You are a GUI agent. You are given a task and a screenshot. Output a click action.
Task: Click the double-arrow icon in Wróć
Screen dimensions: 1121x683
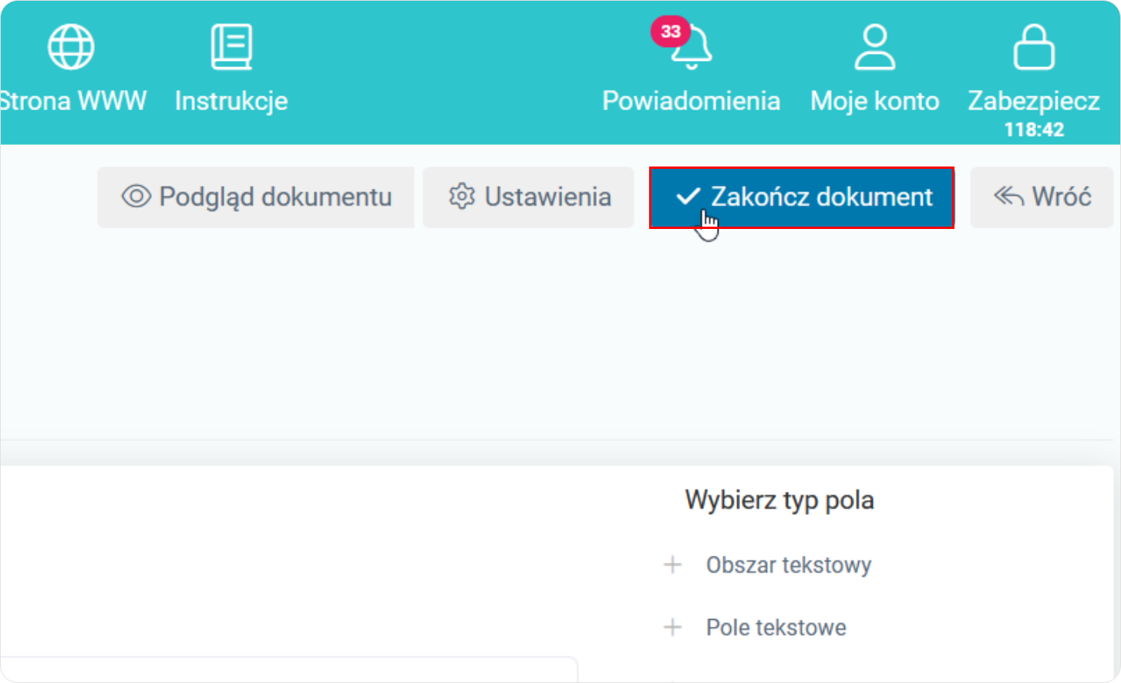pos(1008,197)
